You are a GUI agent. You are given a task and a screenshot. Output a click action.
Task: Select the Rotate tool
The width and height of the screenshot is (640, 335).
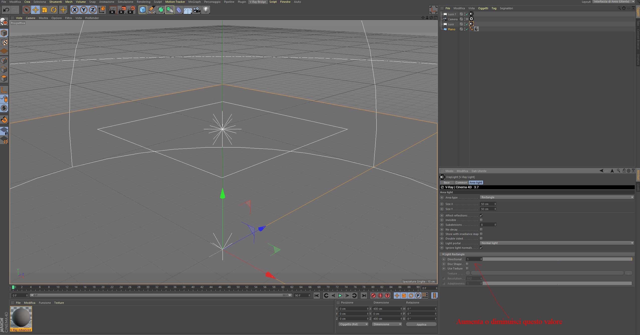[x=54, y=10]
